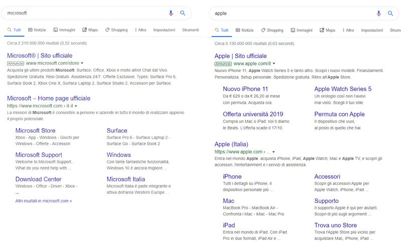Image resolution: width=401 pixels, height=250 pixels.
Task: Open the Permuta con Apple sitelink
Action: click(339, 114)
